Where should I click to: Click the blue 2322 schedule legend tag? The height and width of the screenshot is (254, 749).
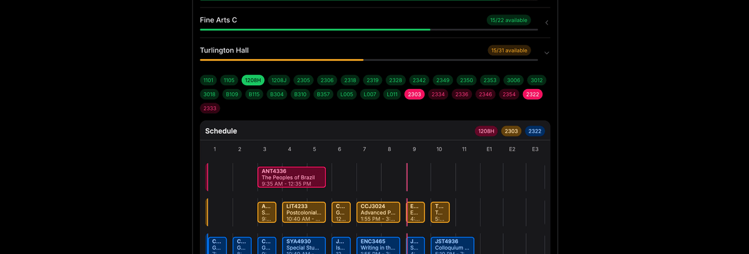534,131
